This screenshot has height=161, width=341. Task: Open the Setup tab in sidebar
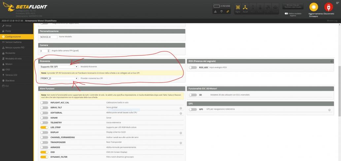pyautogui.click(x=17, y=26)
